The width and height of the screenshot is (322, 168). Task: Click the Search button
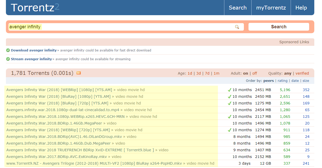pos(279,27)
